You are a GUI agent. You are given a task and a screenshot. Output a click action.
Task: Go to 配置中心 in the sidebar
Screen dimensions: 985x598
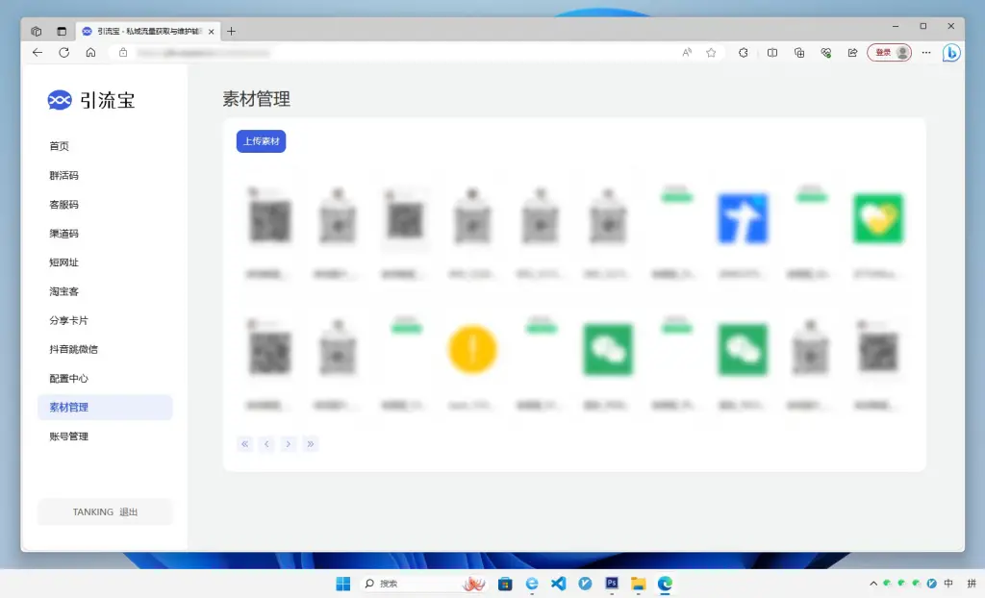68,378
